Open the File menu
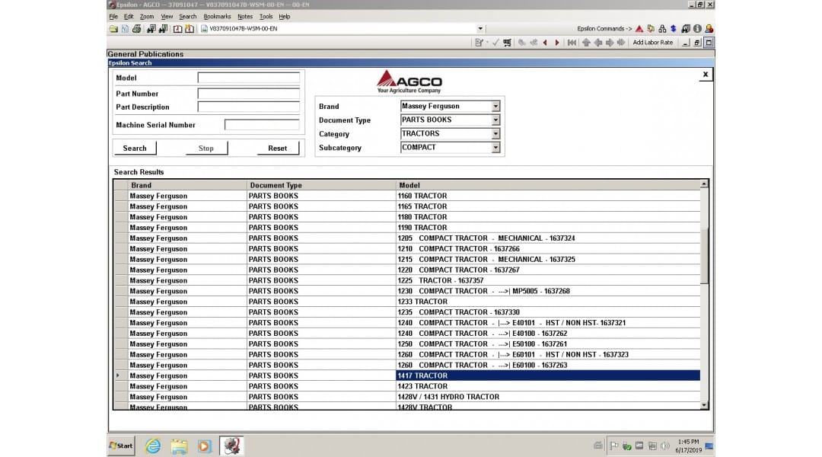The width and height of the screenshot is (822, 457). [113, 17]
